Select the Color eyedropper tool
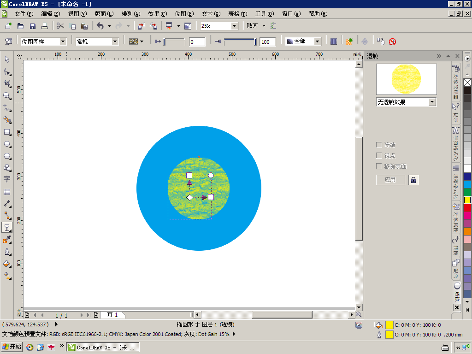The height and width of the screenshot is (354, 472). pos(7,240)
